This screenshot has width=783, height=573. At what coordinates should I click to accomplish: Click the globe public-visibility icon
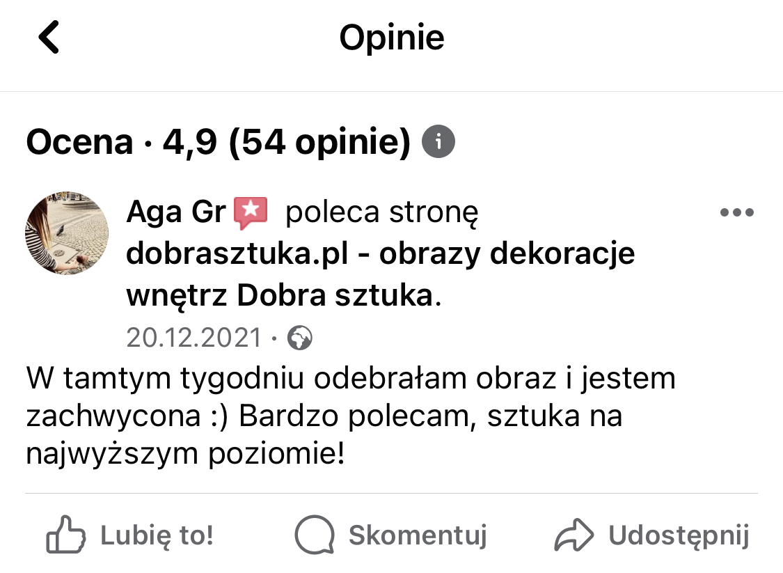coord(300,339)
